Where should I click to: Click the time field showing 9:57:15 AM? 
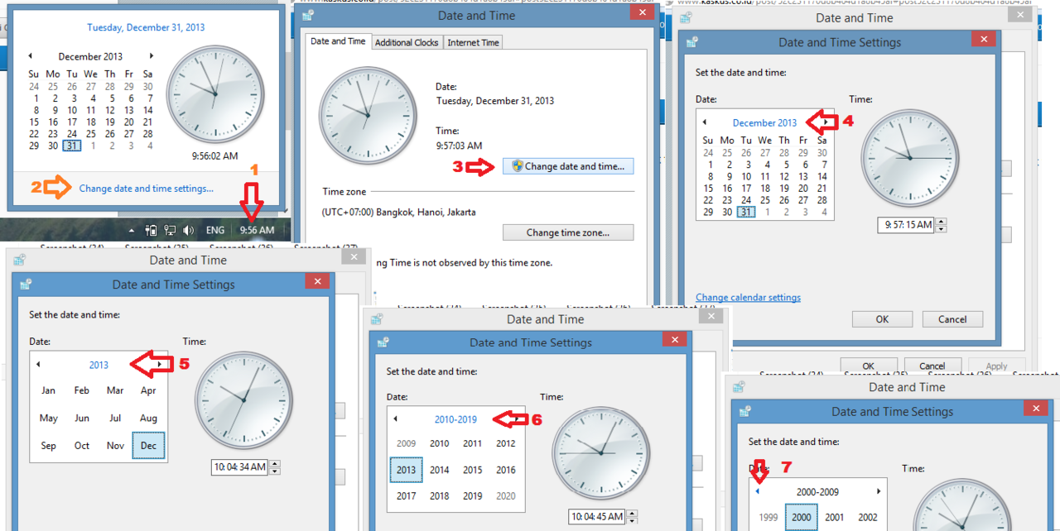coord(907,224)
